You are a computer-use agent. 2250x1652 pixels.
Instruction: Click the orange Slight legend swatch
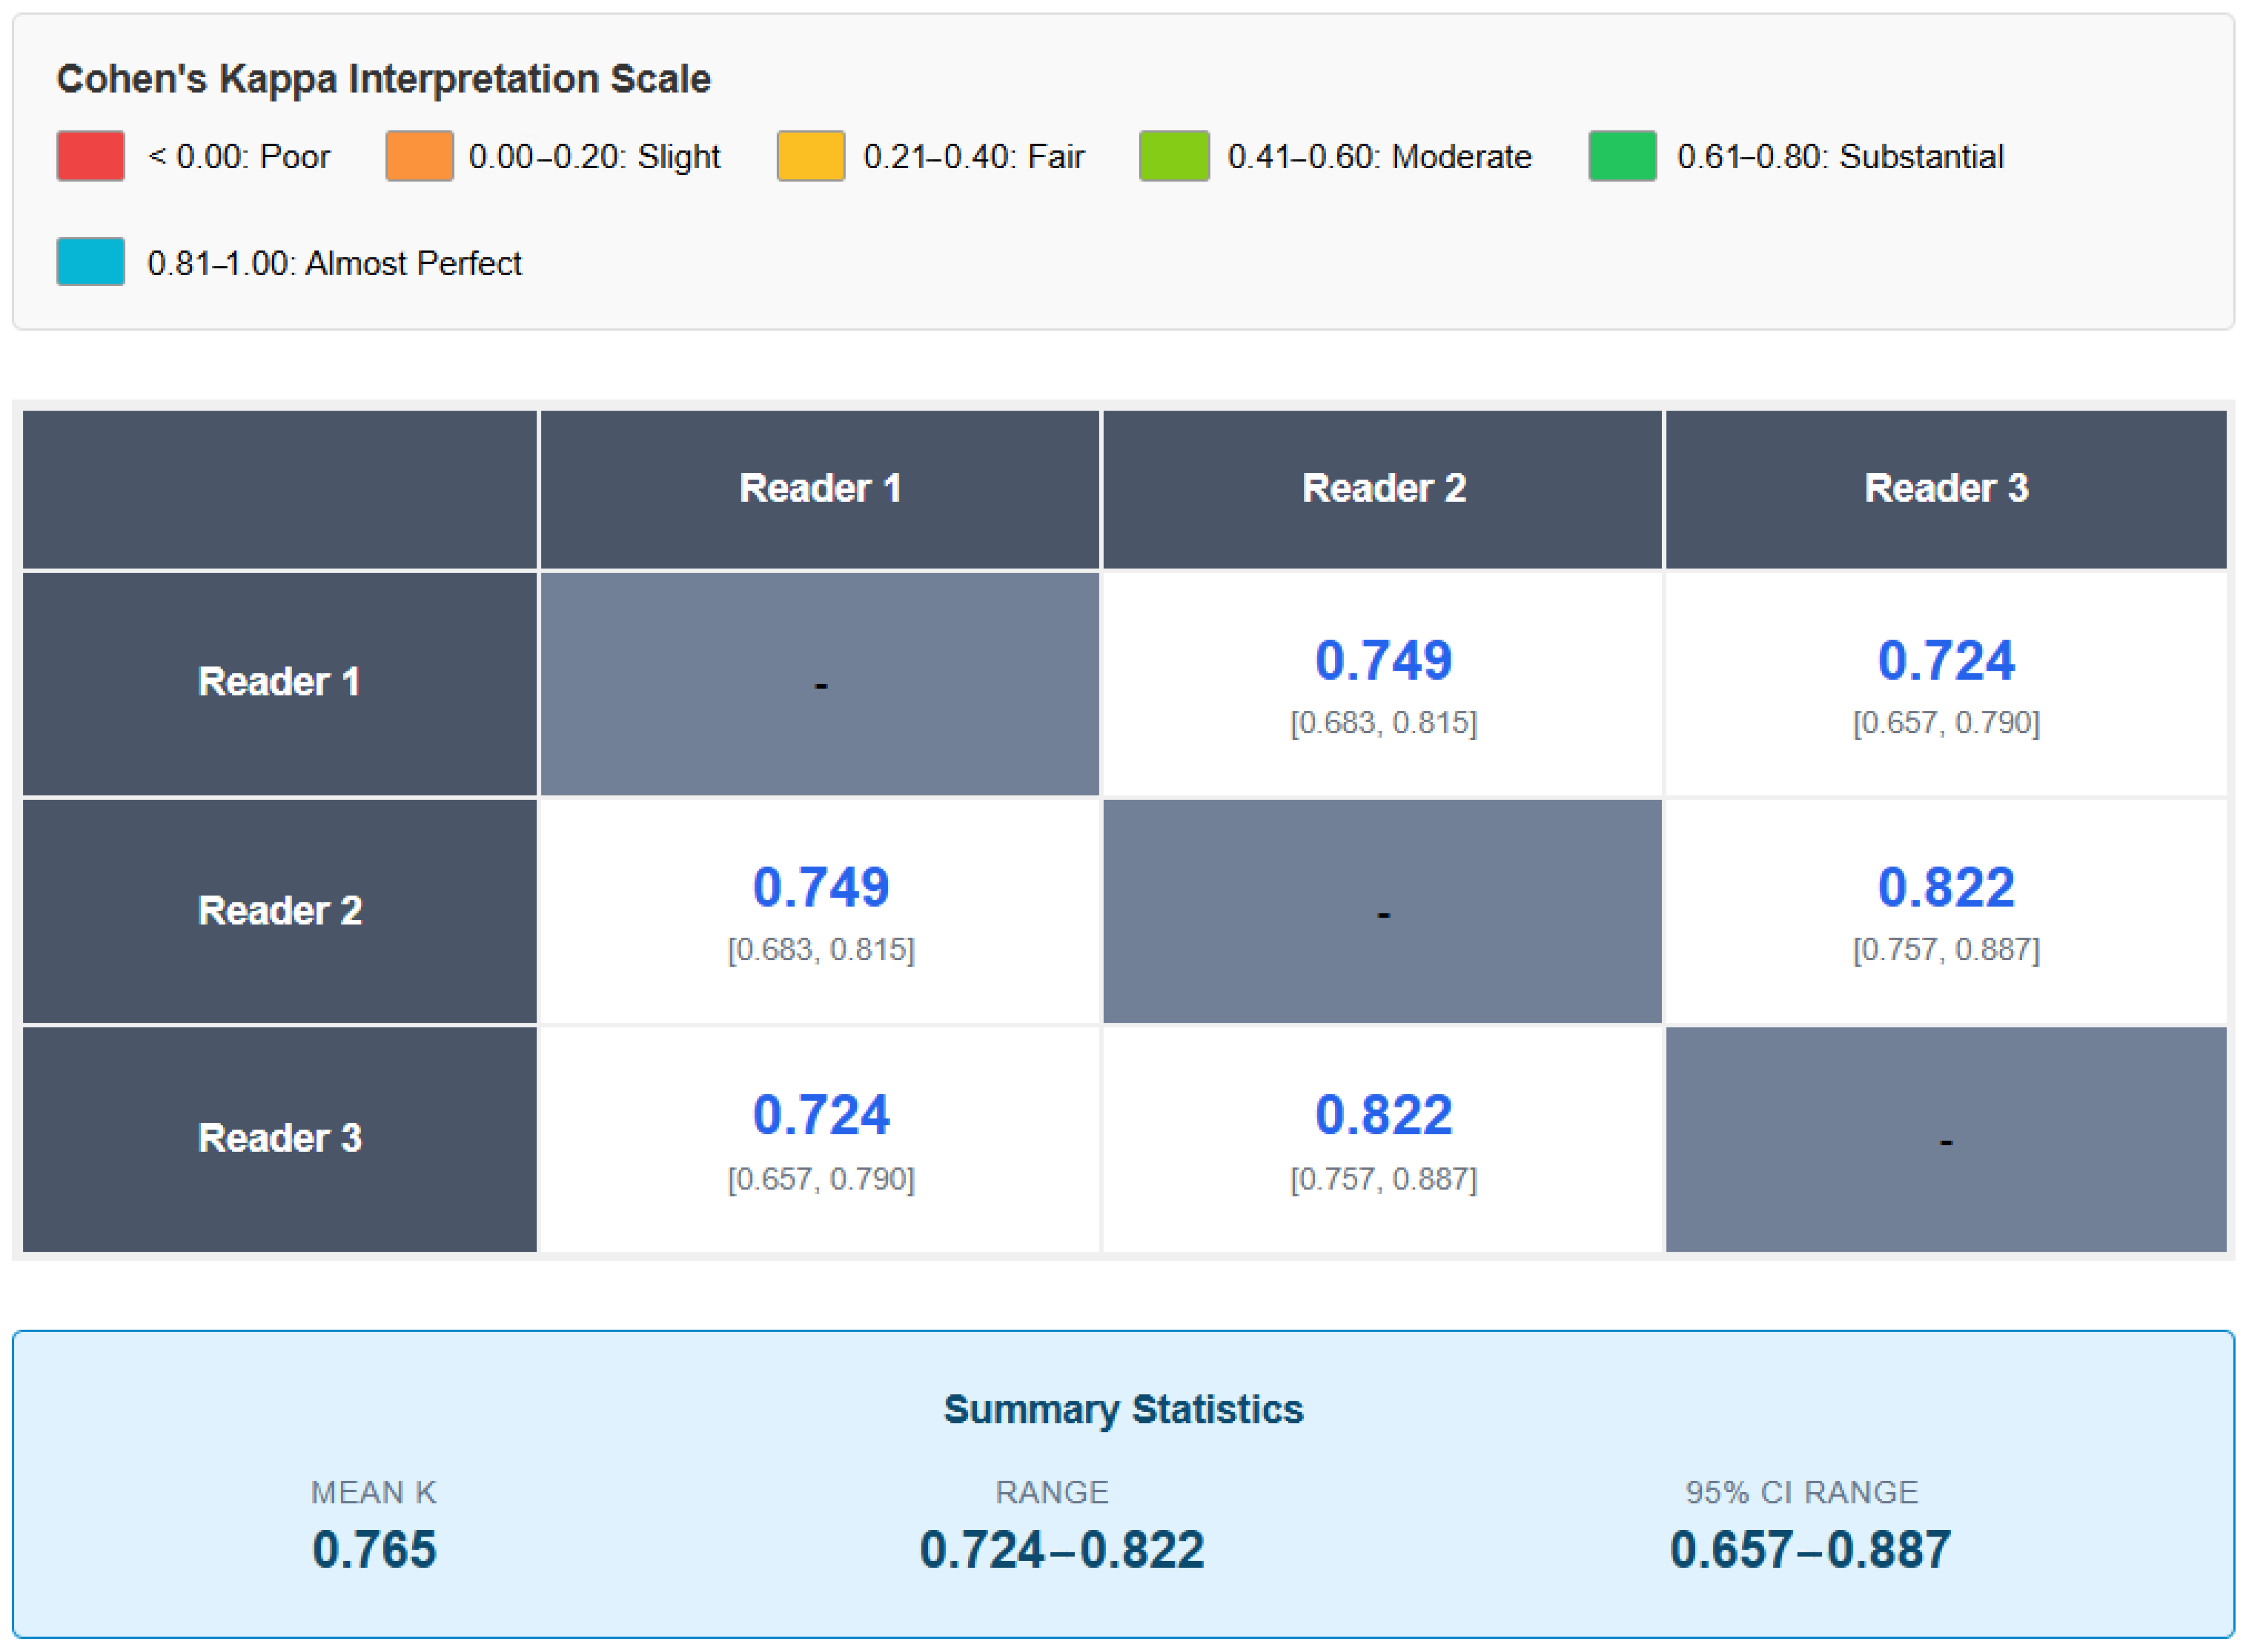(419, 156)
